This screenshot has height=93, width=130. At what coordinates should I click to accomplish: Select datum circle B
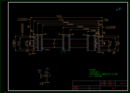(109, 51)
